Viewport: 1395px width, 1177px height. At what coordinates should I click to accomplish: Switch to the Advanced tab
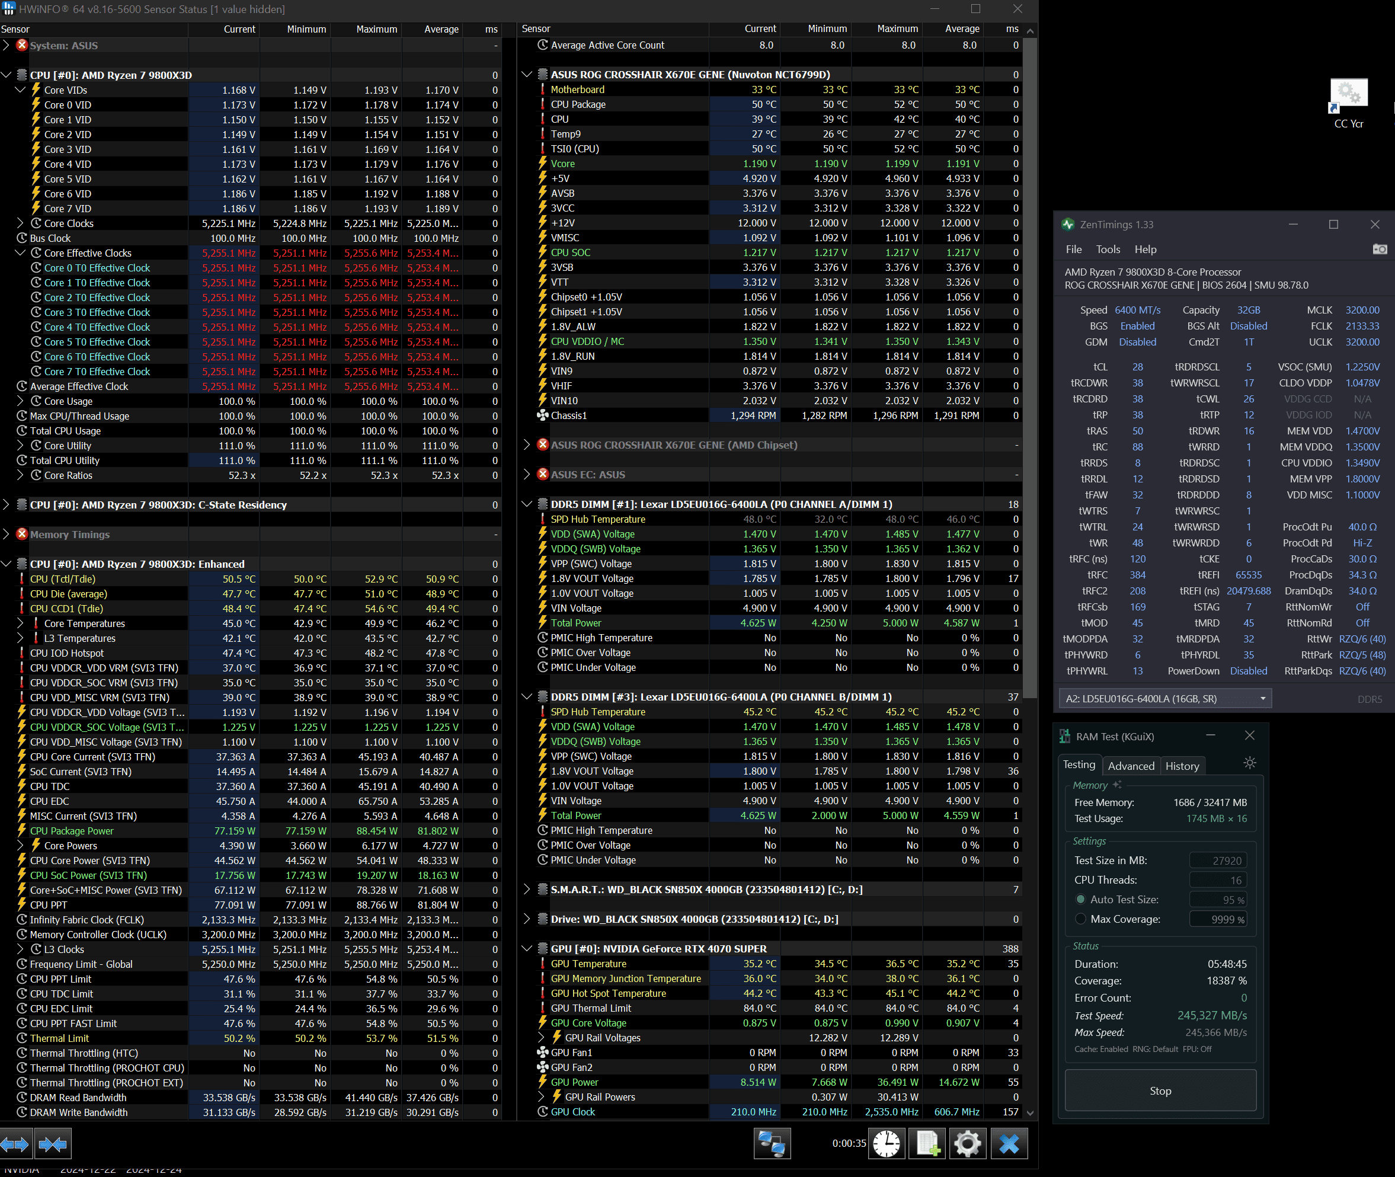click(x=1131, y=766)
